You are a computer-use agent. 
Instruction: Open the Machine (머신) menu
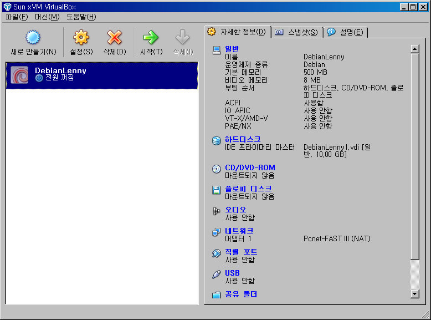(47, 17)
